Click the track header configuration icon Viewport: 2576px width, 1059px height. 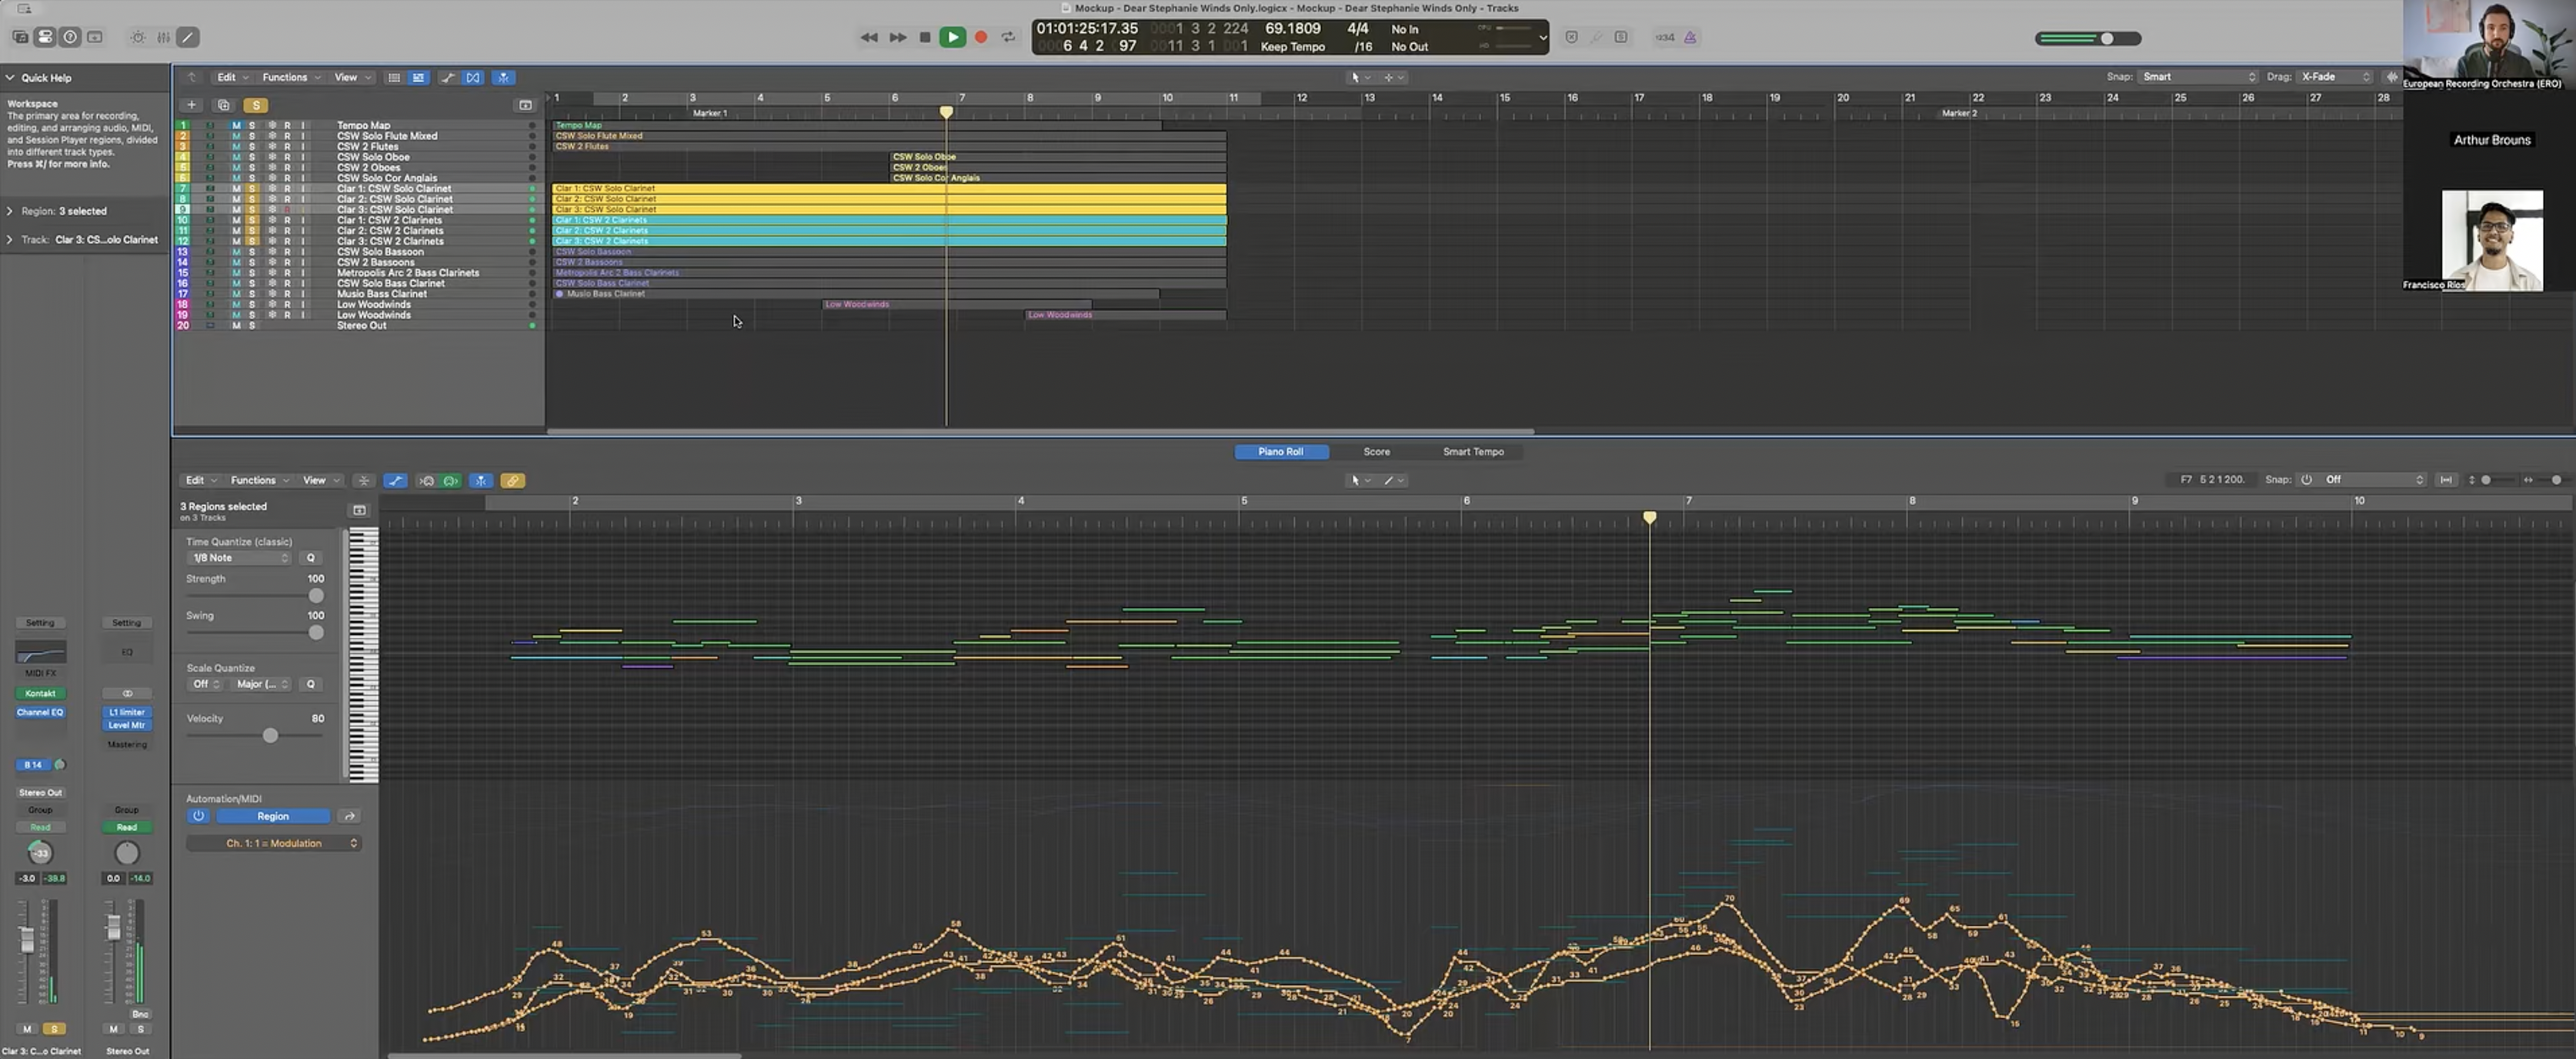coord(525,105)
